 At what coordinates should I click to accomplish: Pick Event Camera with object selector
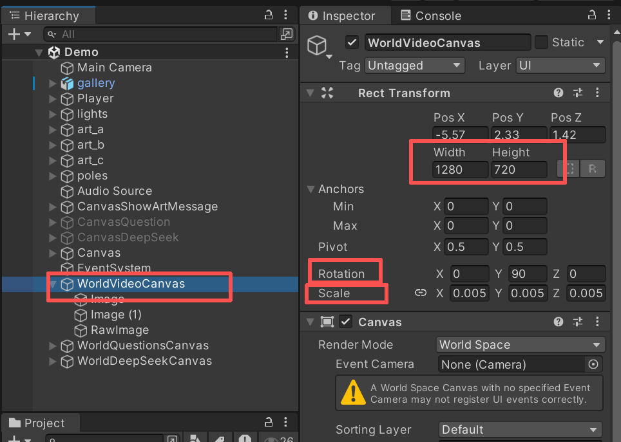click(x=593, y=364)
